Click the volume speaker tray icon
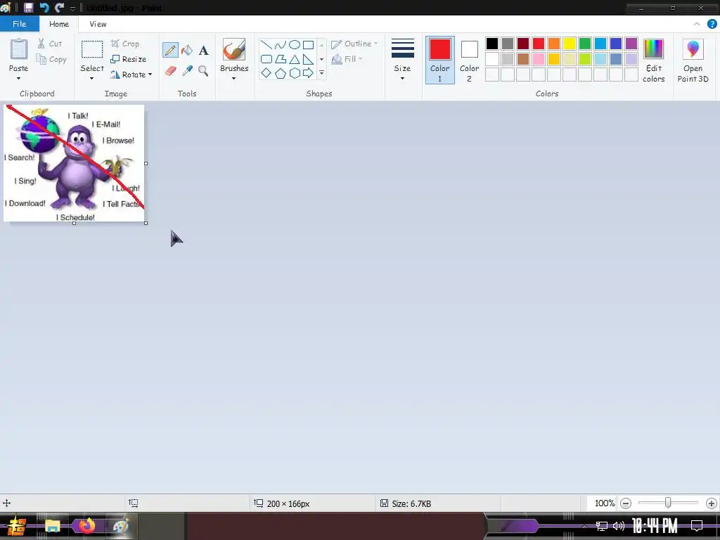 point(619,526)
